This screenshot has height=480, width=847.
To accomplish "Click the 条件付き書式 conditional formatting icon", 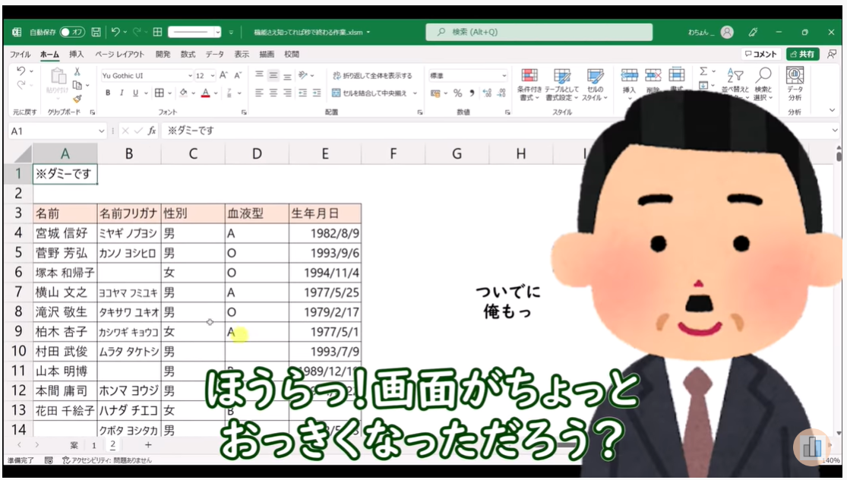I will point(529,84).
